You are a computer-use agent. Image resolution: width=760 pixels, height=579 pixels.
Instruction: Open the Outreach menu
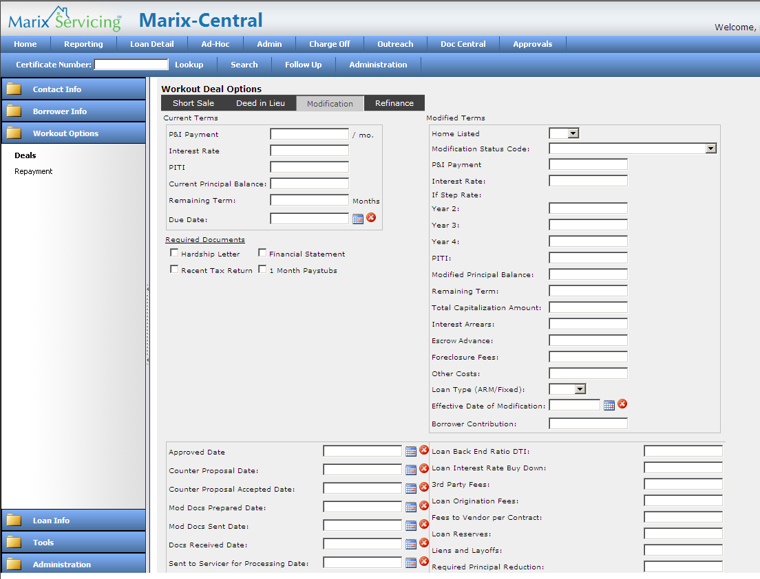pos(396,44)
